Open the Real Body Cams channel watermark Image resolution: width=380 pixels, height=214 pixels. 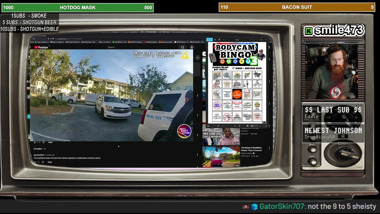pos(184,131)
